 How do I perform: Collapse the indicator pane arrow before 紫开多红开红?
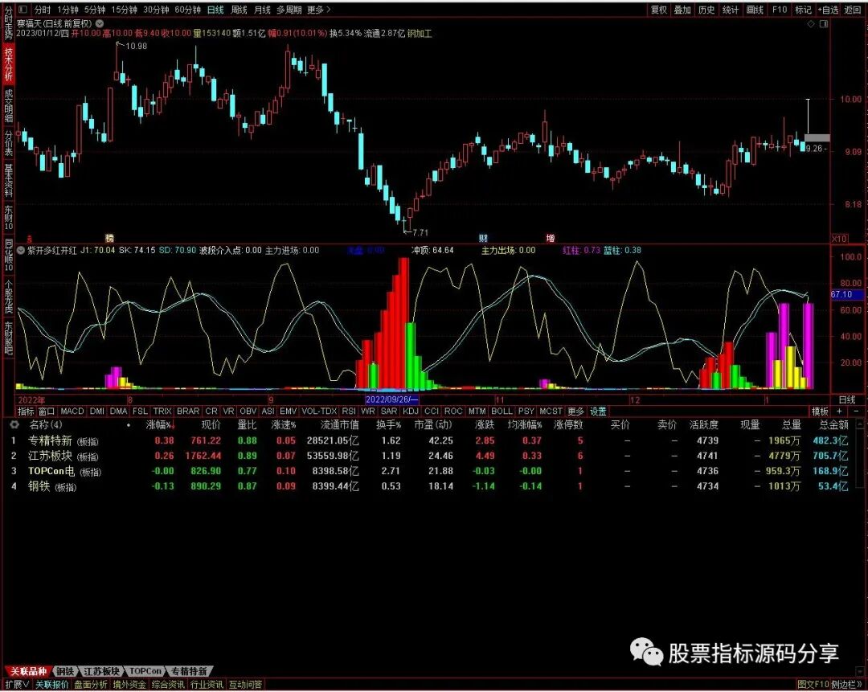[20, 250]
